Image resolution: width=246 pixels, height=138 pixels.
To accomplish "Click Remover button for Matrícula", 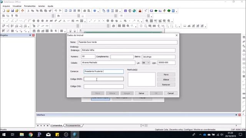I will 166,85.
